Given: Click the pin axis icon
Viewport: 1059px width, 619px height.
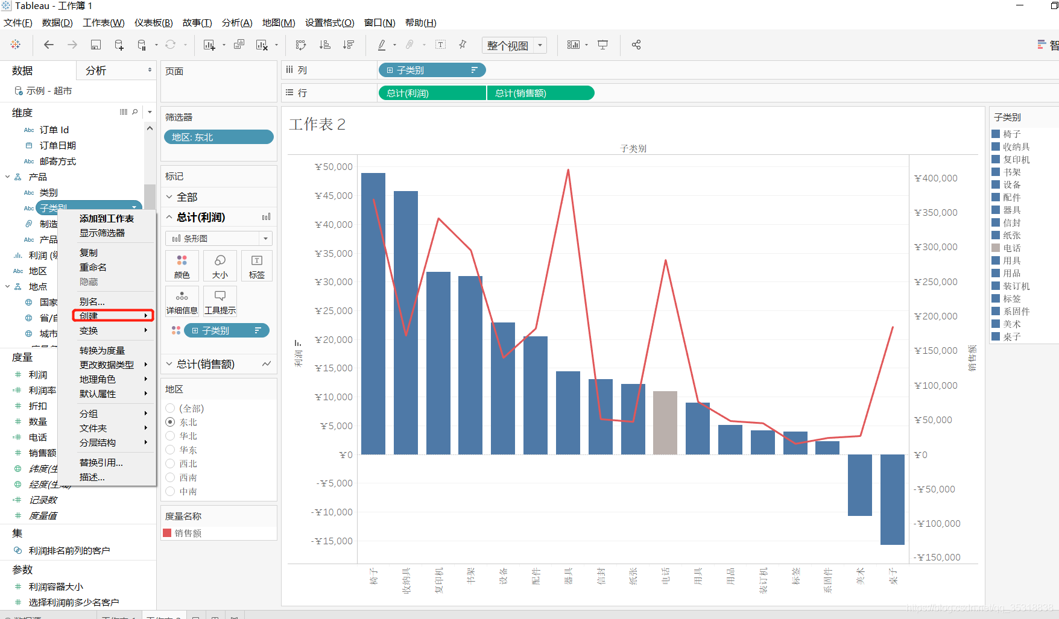Looking at the screenshot, I should 463,45.
